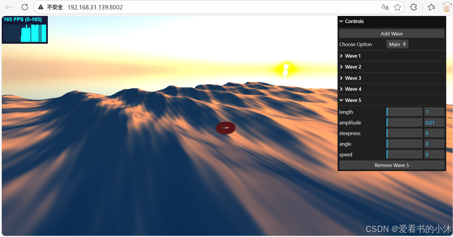Open the Choose Option dropdown showing Main
453x237 pixels.
(x=397, y=44)
